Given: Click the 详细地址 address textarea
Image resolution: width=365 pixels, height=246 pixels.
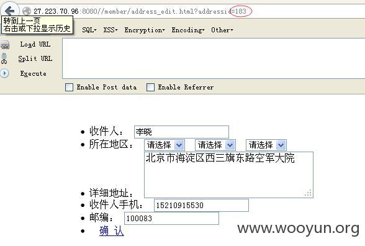Looking at the screenshot, I should [x=228, y=175].
